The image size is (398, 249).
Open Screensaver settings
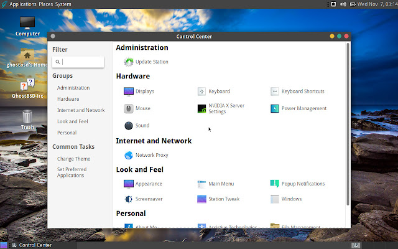click(x=143, y=199)
